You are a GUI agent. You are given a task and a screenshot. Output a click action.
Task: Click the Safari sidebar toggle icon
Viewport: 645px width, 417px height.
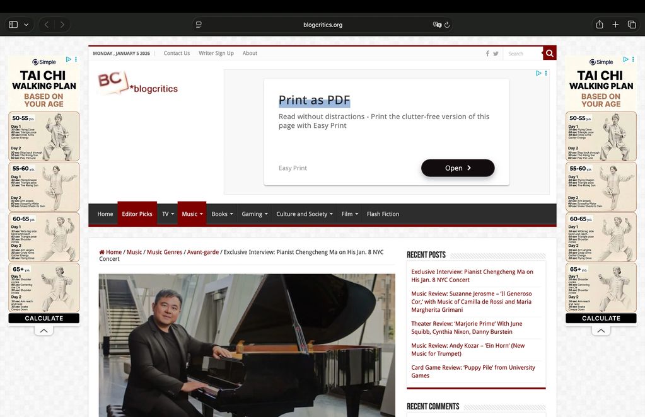pyautogui.click(x=13, y=25)
